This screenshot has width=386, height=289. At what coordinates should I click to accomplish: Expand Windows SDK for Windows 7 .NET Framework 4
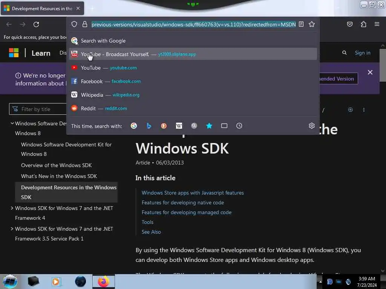pos(12,208)
